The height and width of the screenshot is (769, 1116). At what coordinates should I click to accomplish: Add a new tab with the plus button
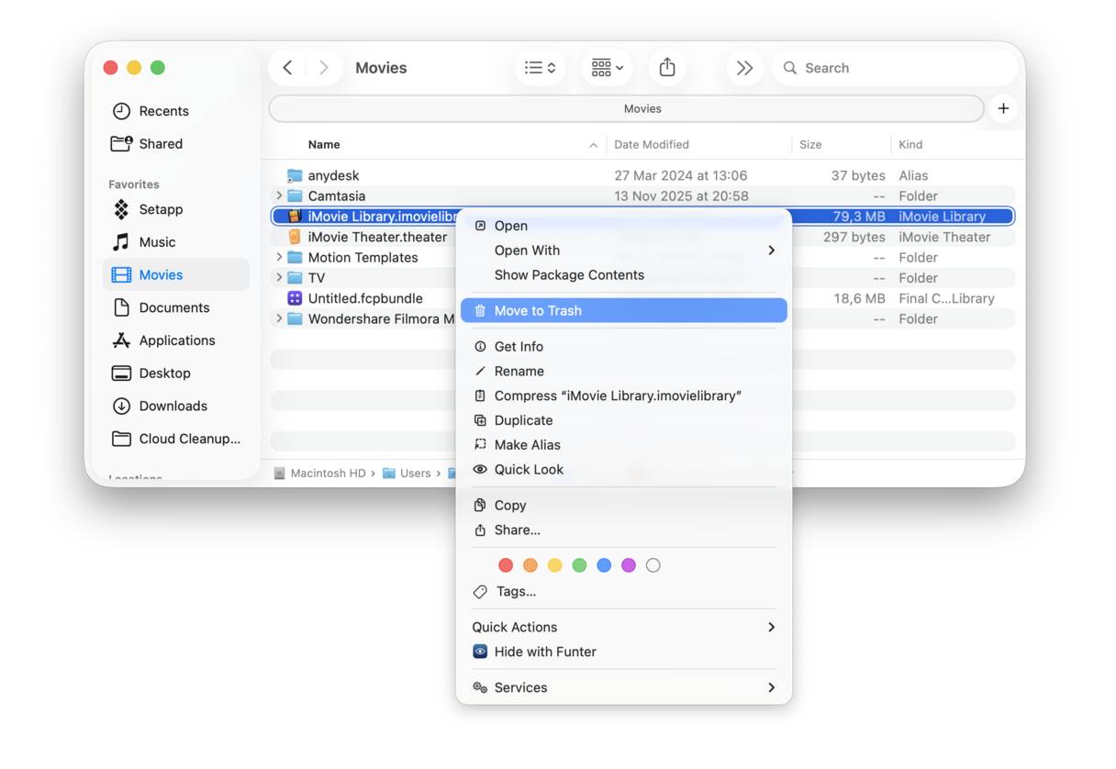[x=1003, y=108]
